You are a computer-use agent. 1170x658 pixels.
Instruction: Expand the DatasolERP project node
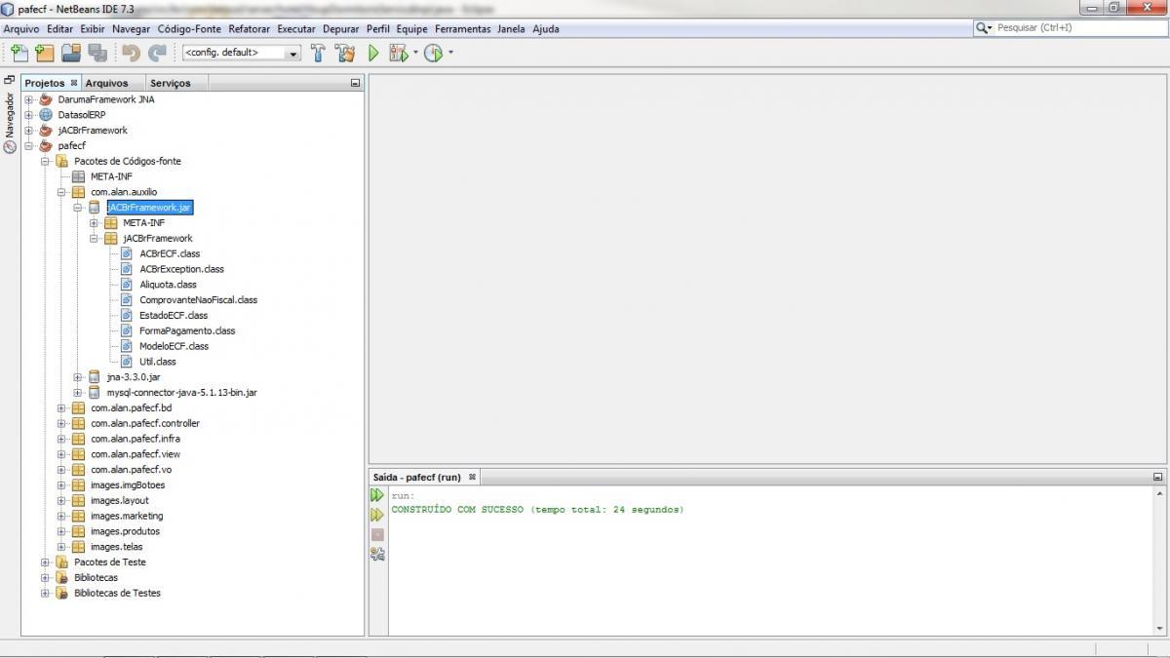pos(29,115)
